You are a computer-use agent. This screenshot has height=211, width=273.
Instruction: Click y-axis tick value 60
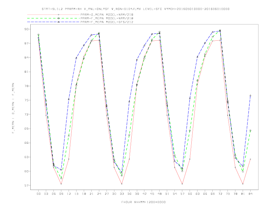pyautogui.click(x=26, y=171)
